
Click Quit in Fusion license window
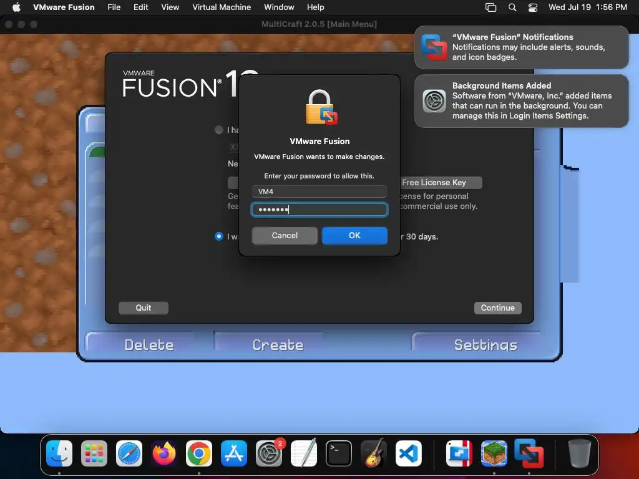tap(143, 308)
